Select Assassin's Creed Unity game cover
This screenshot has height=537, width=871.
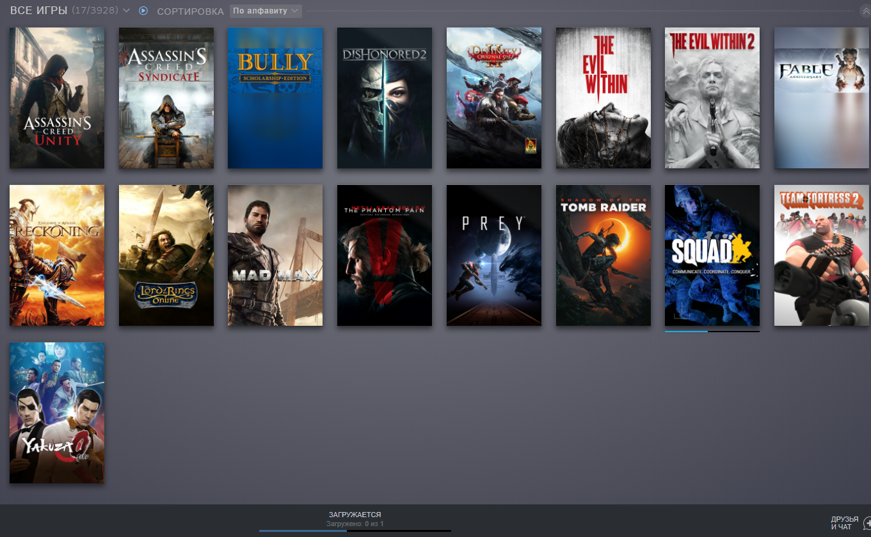[x=57, y=98]
